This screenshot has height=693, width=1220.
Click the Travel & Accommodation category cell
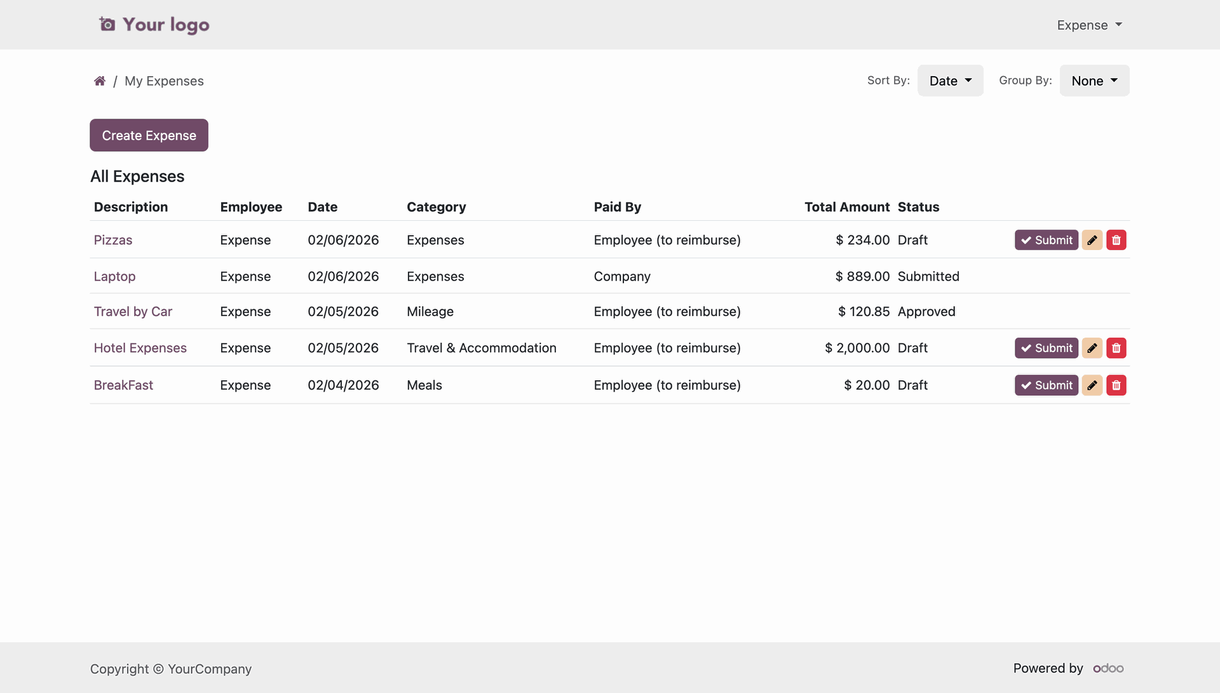click(482, 348)
